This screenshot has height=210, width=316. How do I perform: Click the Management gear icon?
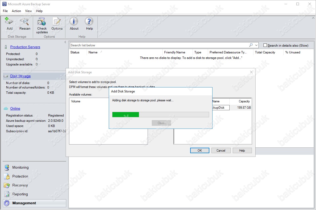click(7, 203)
